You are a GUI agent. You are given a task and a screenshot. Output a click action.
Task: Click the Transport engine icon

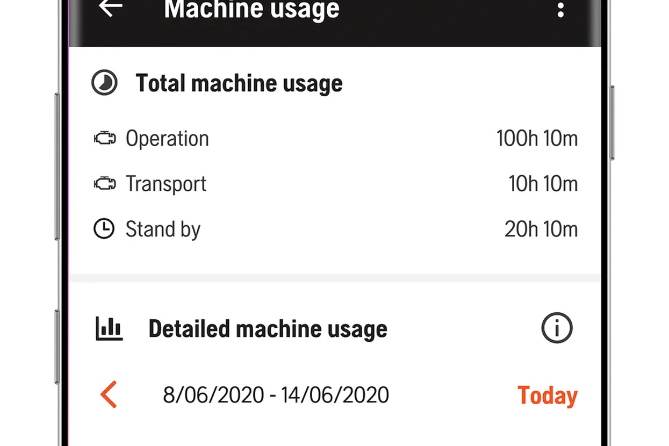click(x=105, y=184)
